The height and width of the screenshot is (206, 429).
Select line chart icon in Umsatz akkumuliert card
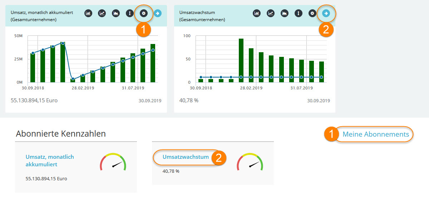(102, 14)
